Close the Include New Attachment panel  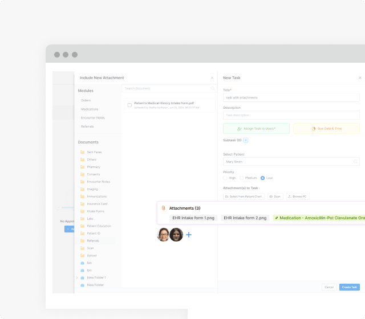pyautogui.click(x=212, y=77)
